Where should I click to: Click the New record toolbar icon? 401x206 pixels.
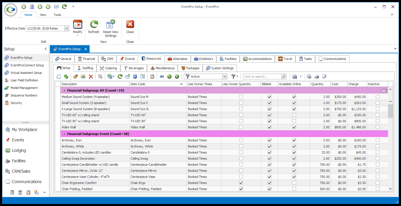(59, 76)
